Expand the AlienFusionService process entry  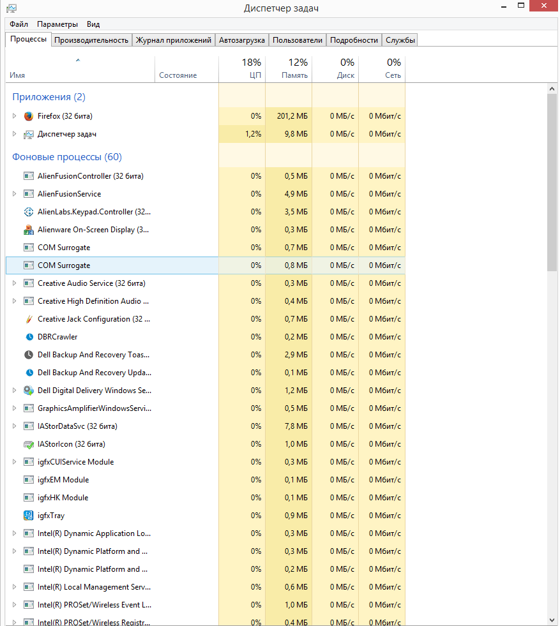tap(15, 194)
